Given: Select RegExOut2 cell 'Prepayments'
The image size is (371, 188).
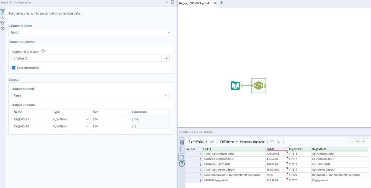Looking at the screenshot, I should (x=340, y=181).
